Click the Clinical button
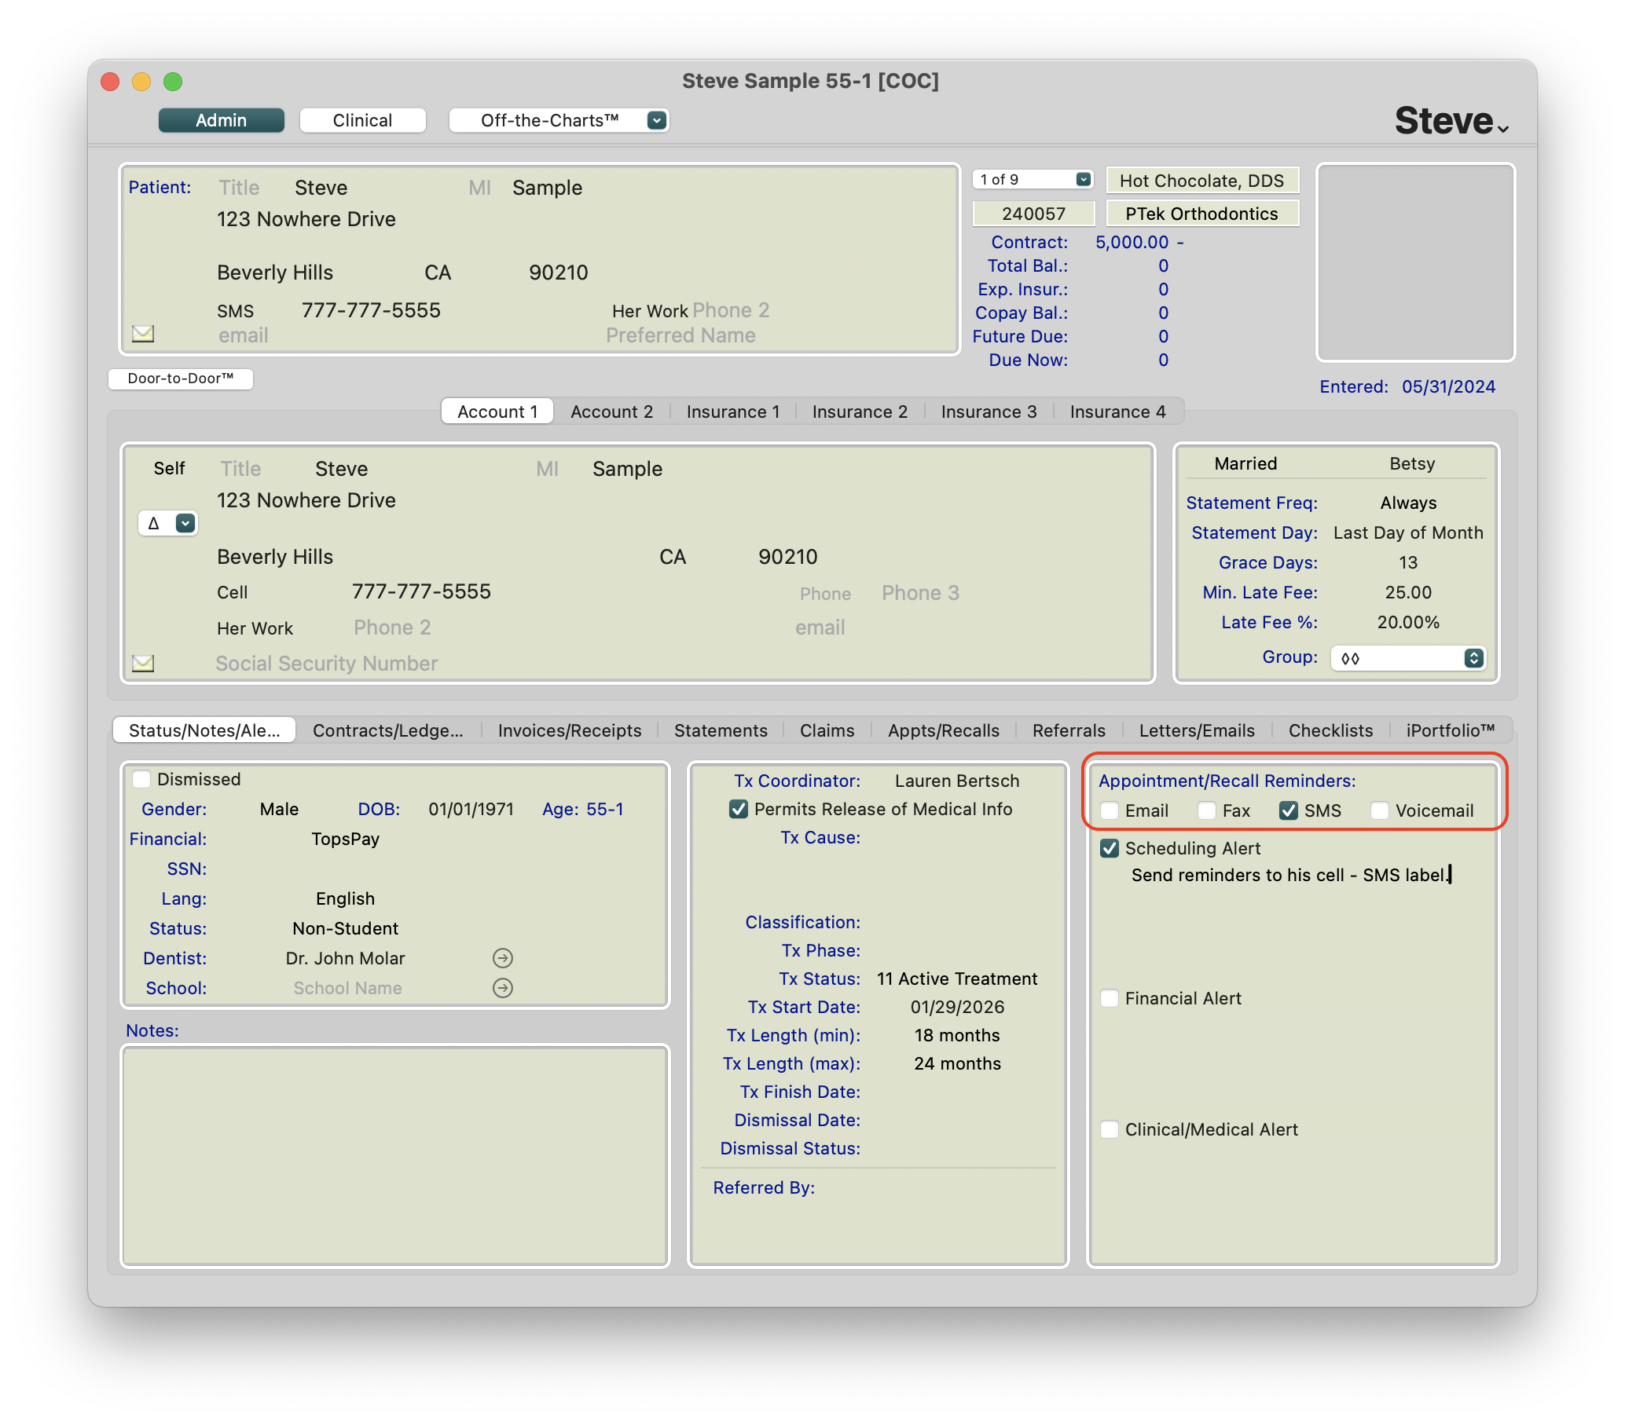The image size is (1625, 1423). click(x=362, y=120)
